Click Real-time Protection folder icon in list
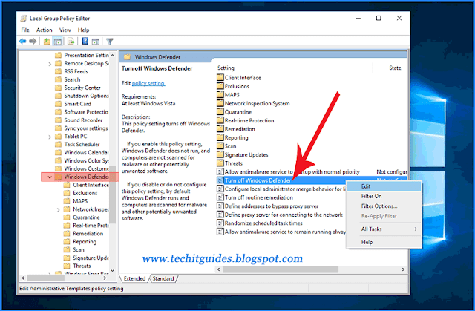Viewport: 475px width, 311px height. point(220,120)
